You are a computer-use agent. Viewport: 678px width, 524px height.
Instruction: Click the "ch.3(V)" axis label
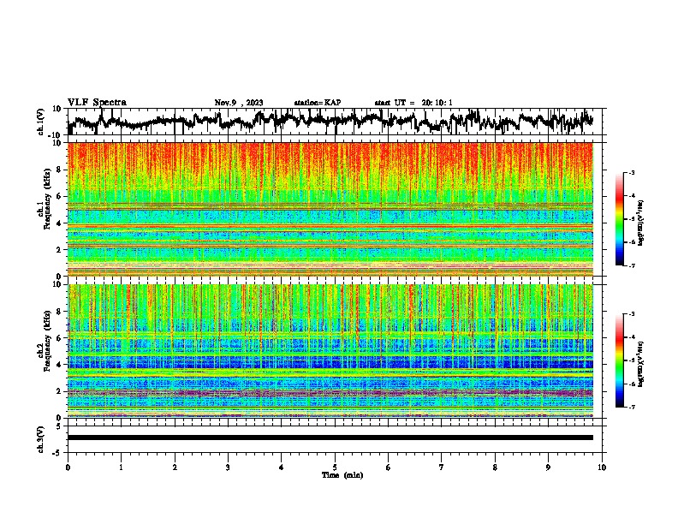(x=41, y=439)
